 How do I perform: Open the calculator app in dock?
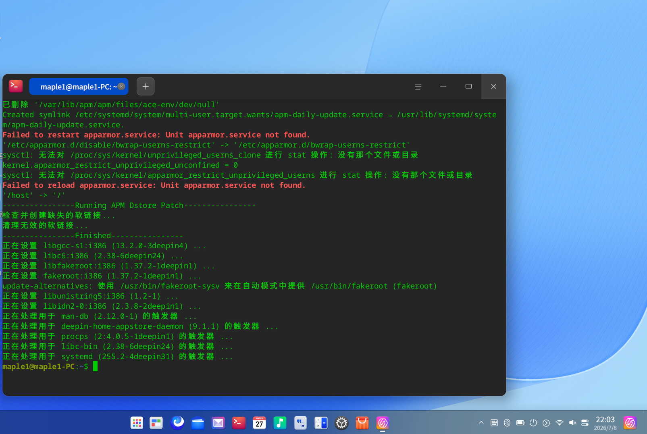(321, 423)
